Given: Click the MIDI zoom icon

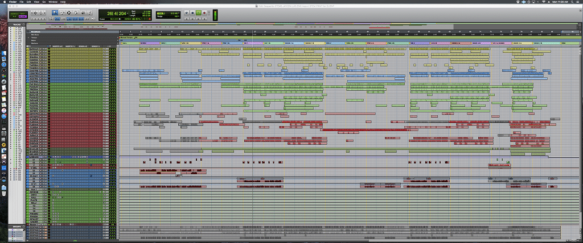Looking at the screenshot, I should pyautogui.click(x=41, y=13).
